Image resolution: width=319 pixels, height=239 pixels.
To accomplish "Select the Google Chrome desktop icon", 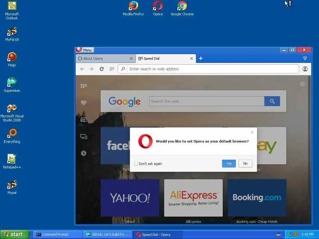I will pos(182,8).
